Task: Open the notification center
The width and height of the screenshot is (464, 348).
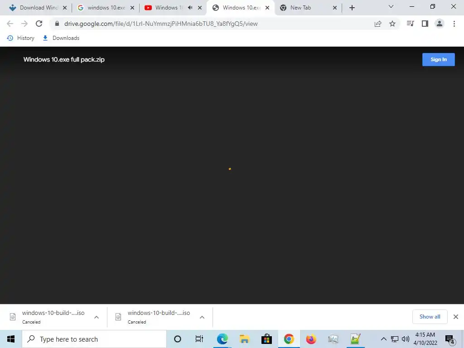Action: pyautogui.click(x=450, y=340)
